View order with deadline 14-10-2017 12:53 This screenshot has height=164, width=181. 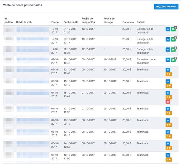168,144
